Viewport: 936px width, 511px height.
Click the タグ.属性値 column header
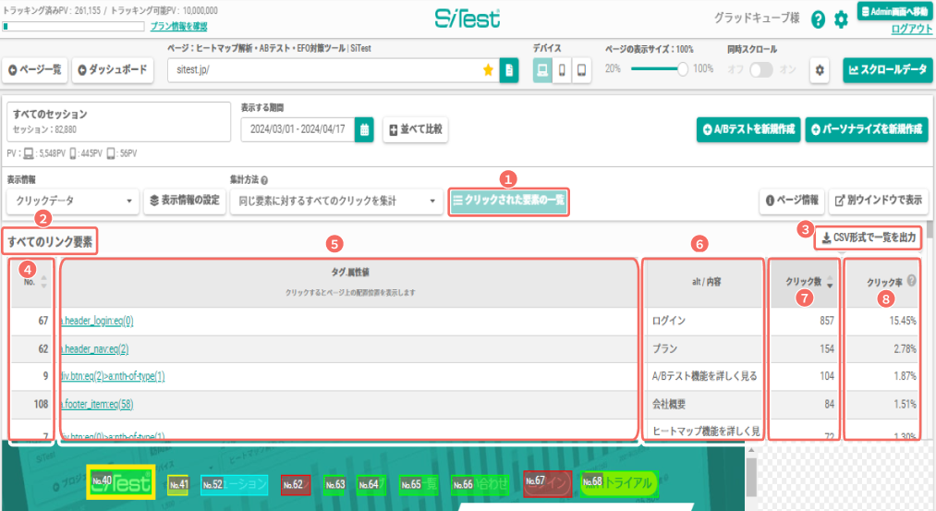click(350, 282)
